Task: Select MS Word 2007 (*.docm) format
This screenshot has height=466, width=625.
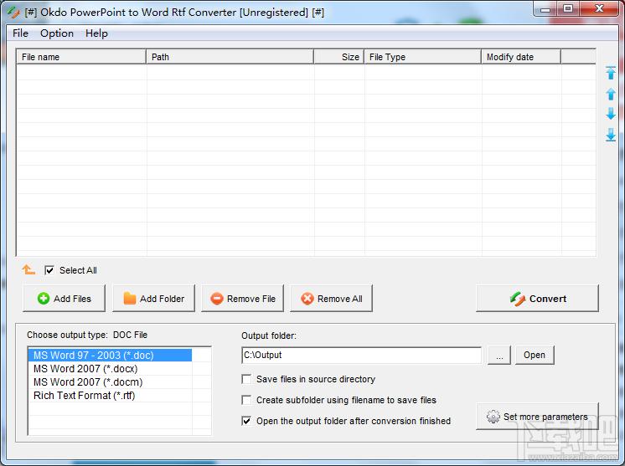Action: [x=110, y=382]
